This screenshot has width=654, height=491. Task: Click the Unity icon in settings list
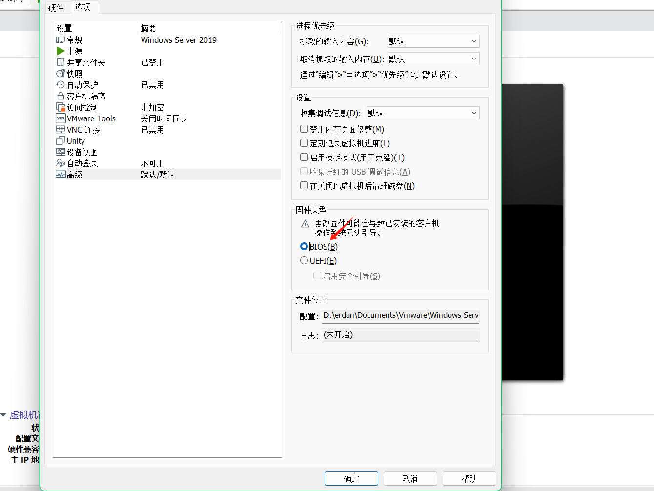[x=61, y=141]
